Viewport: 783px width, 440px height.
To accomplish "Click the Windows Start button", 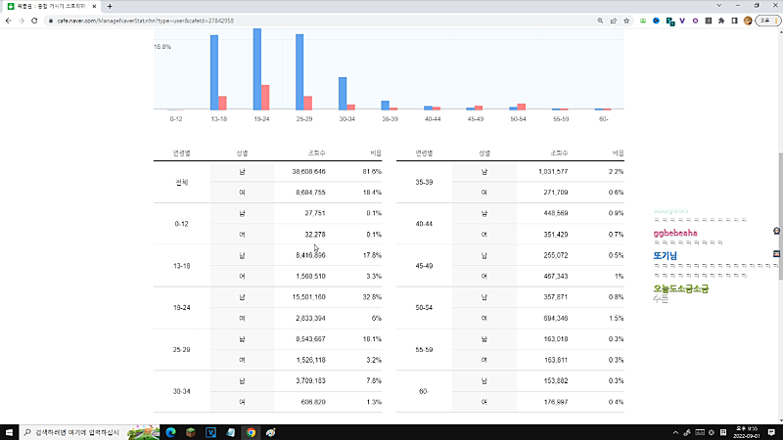I will (10, 431).
